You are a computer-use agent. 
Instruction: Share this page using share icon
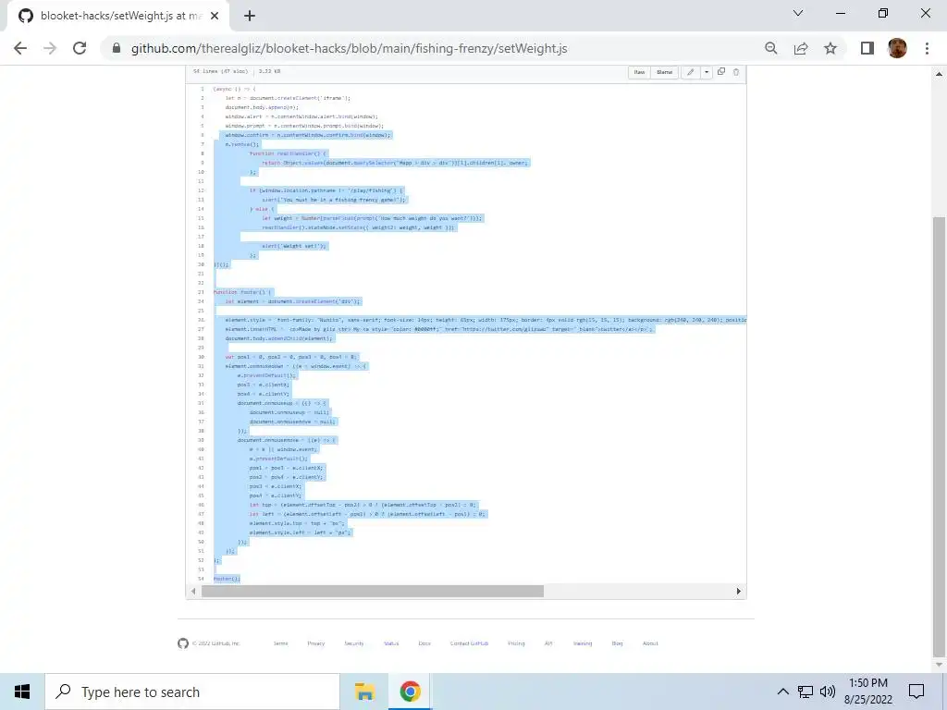click(x=801, y=48)
